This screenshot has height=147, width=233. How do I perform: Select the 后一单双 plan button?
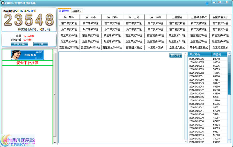69,17
